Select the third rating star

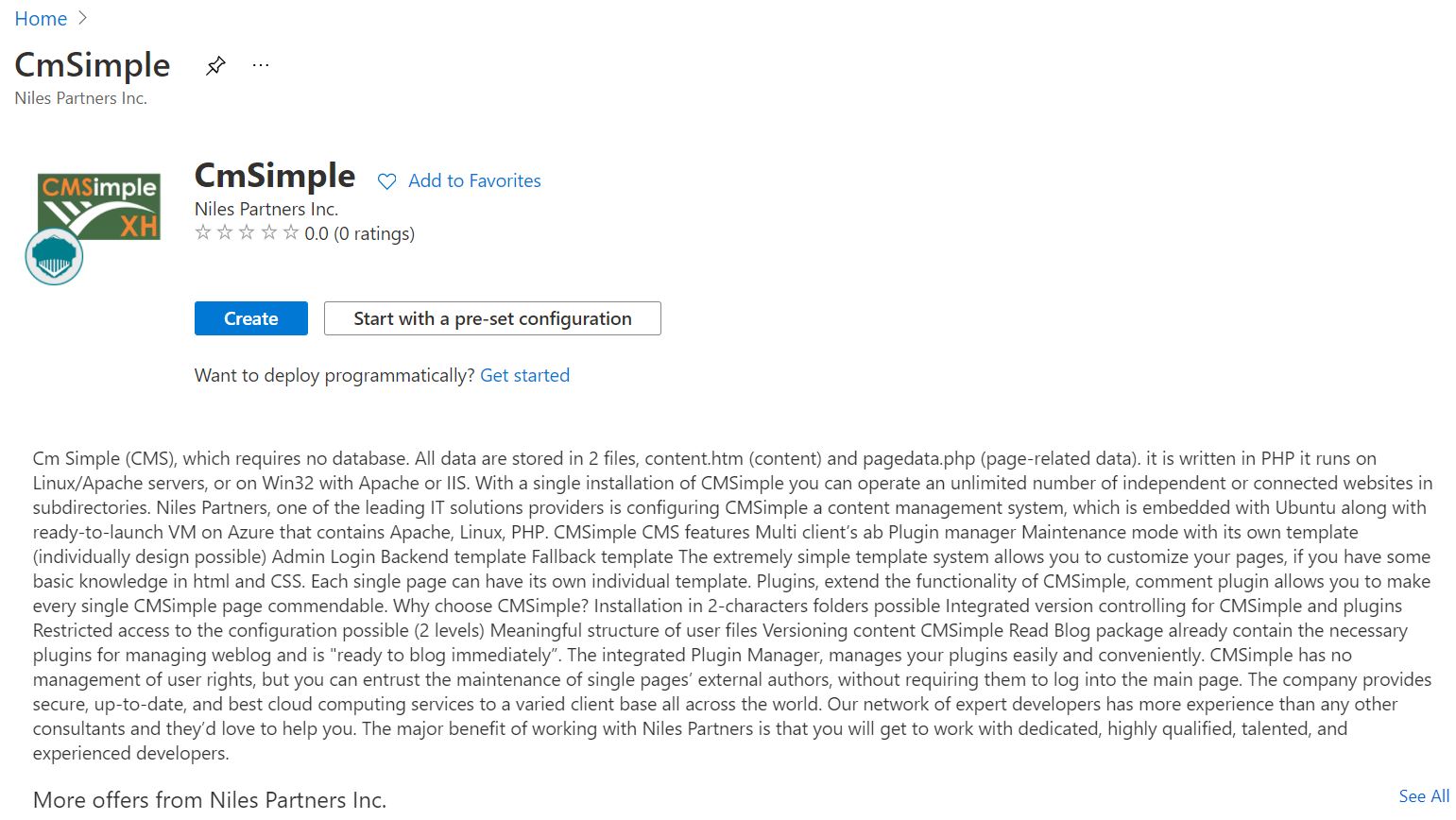pos(247,232)
